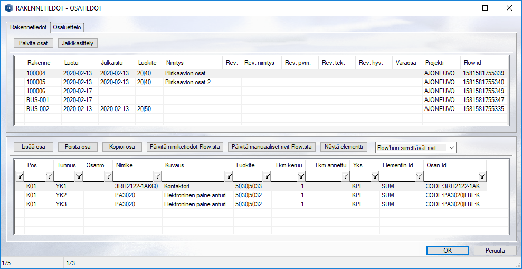Click the Jälkikäsittely button
Viewport: 522px width, 269px height.
click(78, 43)
